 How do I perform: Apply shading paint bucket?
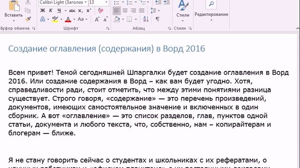117,19
